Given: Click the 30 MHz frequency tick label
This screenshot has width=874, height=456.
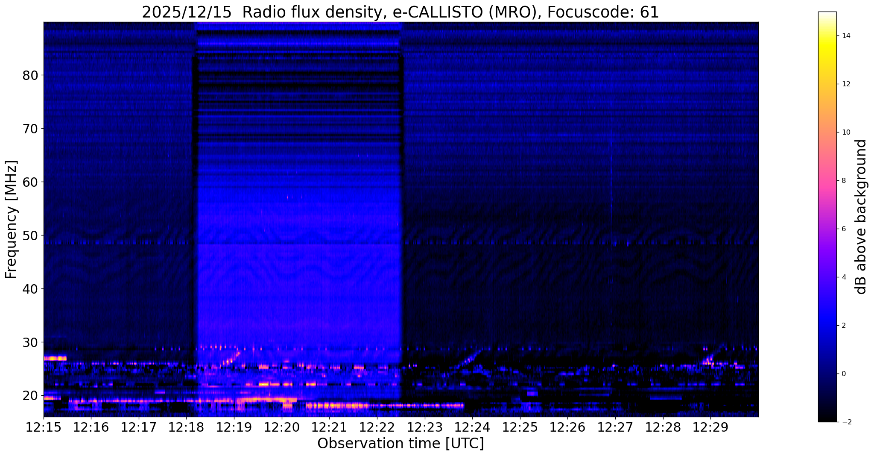Looking at the screenshot, I should (x=30, y=342).
